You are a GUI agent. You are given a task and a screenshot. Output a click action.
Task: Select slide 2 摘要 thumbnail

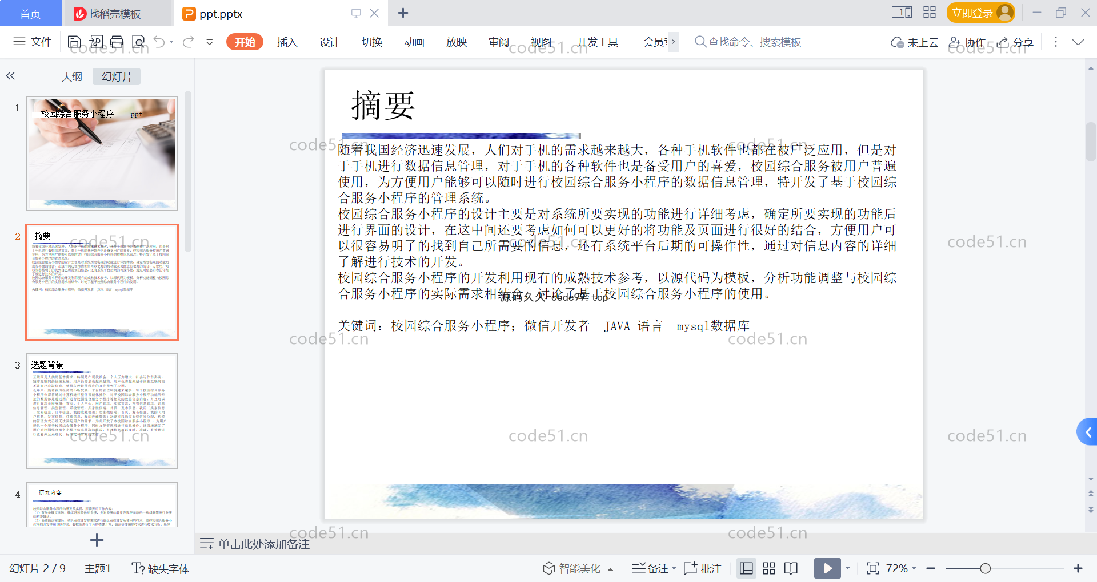tap(102, 282)
